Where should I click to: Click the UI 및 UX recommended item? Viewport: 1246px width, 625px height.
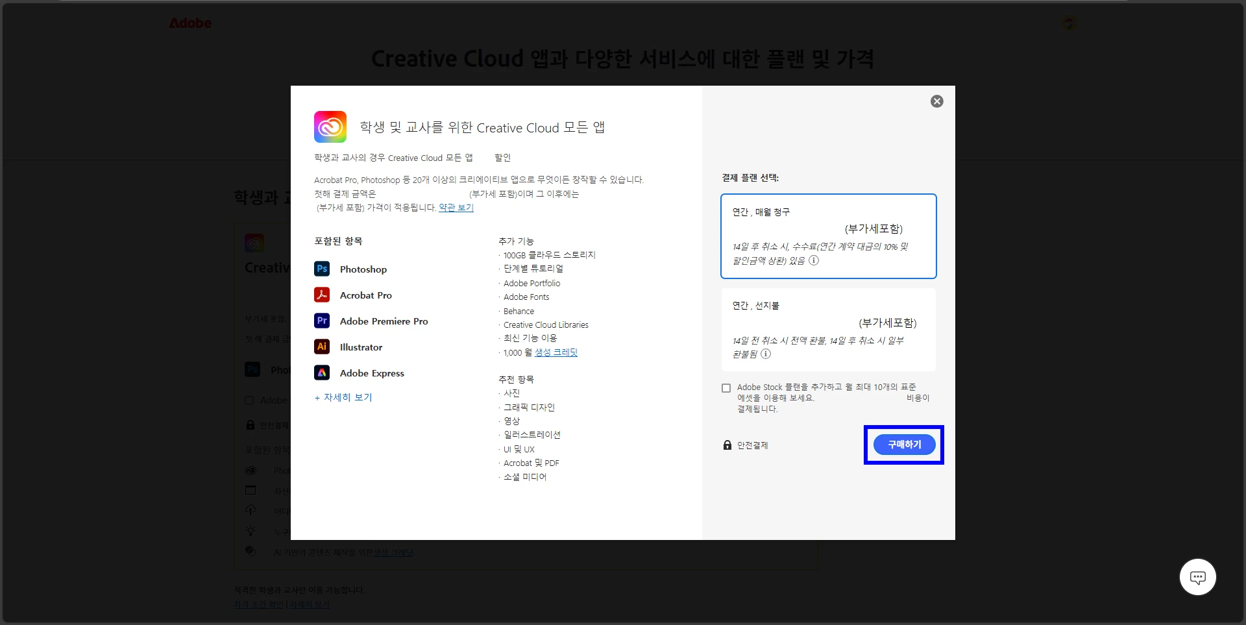tap(519, 449)
